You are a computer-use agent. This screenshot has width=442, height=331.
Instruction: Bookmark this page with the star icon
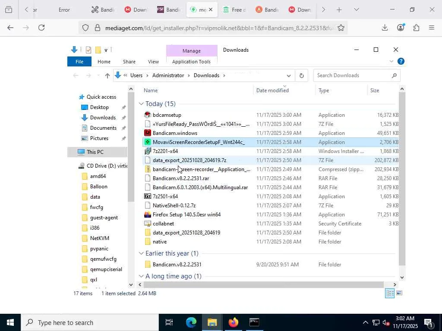[x=341, y=28]
